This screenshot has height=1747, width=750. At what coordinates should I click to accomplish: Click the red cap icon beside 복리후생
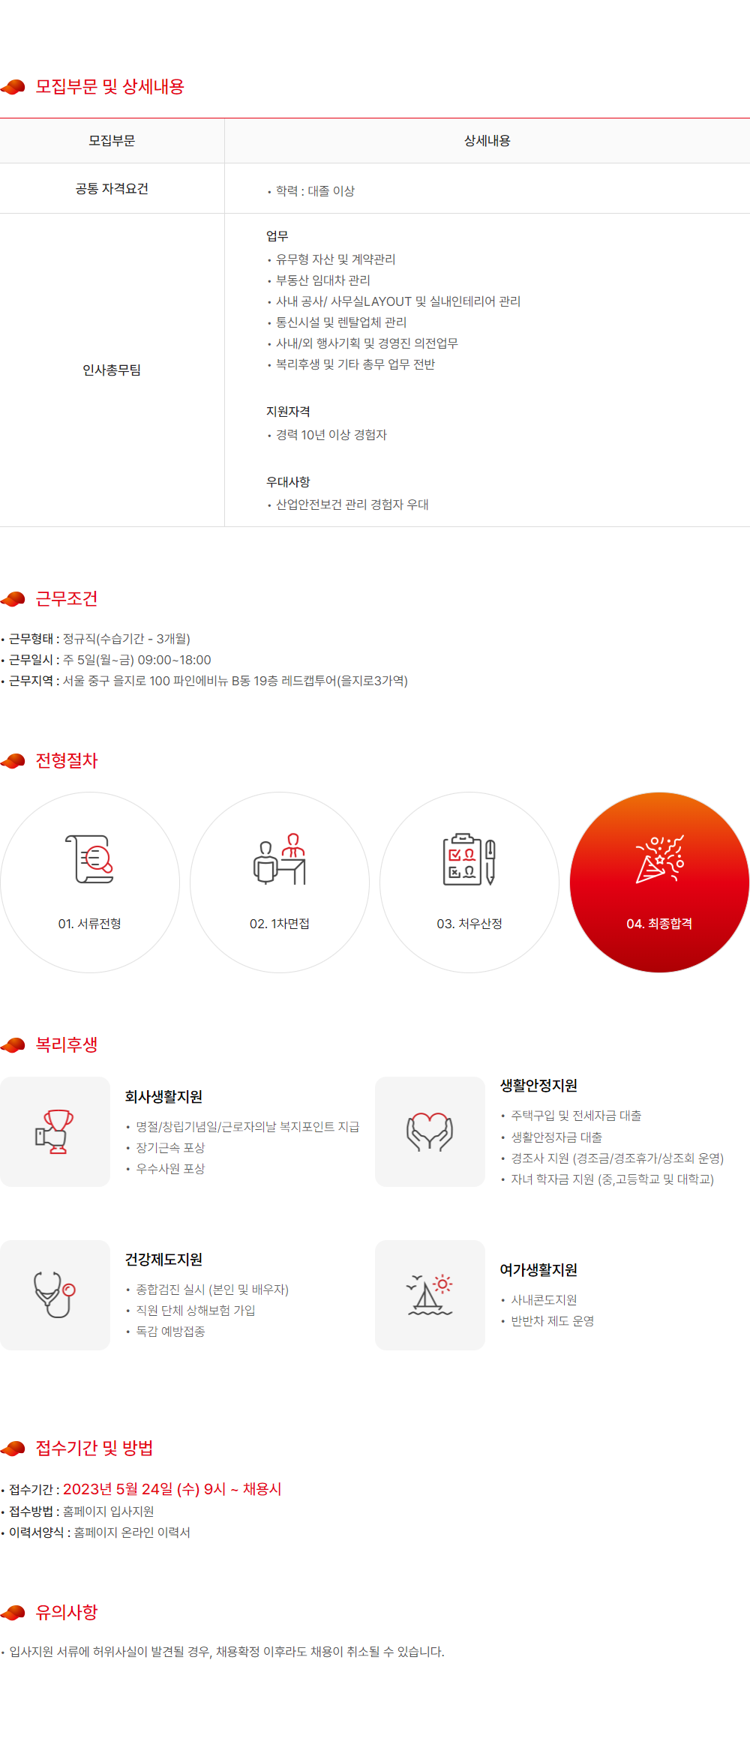click(13, 1045)
